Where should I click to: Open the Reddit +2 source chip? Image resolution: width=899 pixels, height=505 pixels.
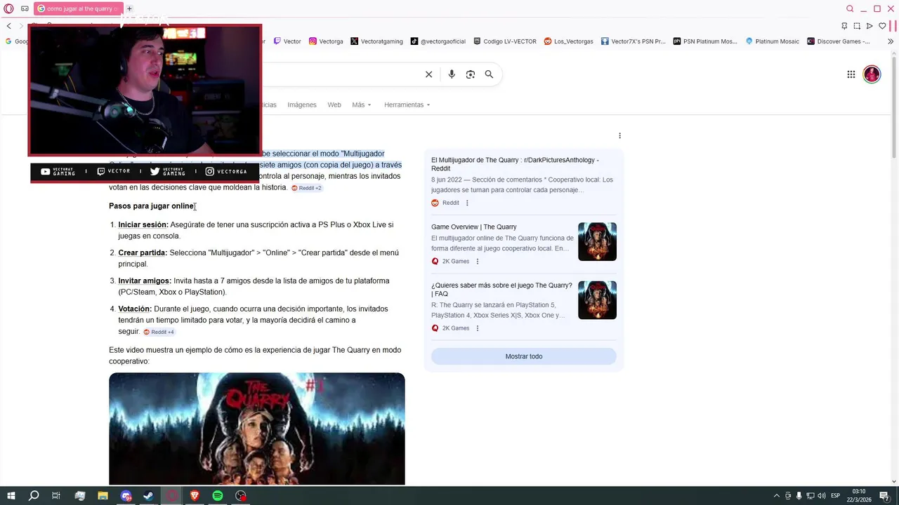(306, 188)
